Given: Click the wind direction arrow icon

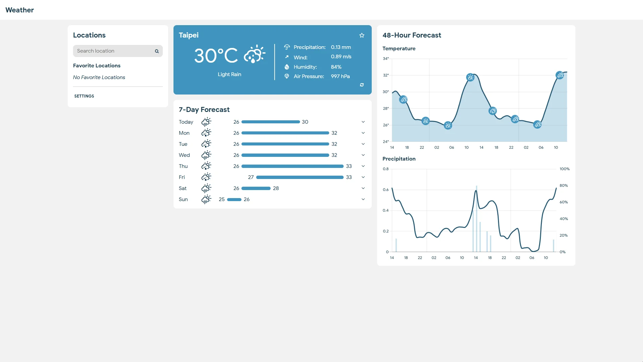Looking at the screenshot, I should [x=287, y=57].
